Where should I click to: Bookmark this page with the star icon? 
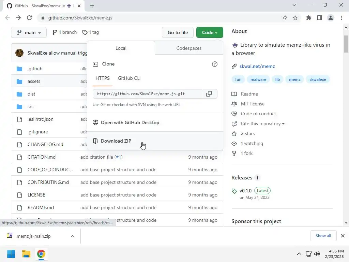tap(295, 18)
